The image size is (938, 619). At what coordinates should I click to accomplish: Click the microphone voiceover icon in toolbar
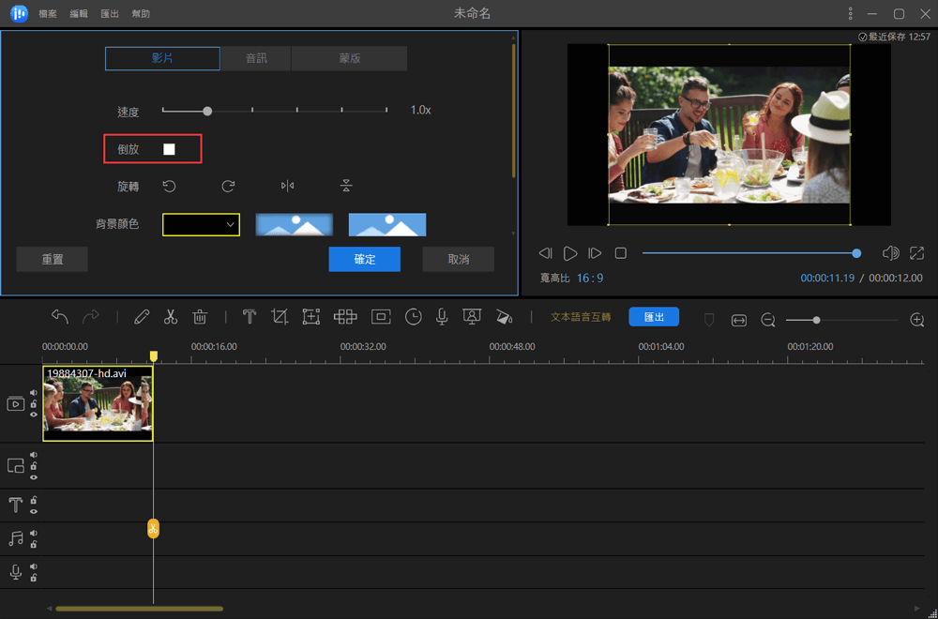442,318
